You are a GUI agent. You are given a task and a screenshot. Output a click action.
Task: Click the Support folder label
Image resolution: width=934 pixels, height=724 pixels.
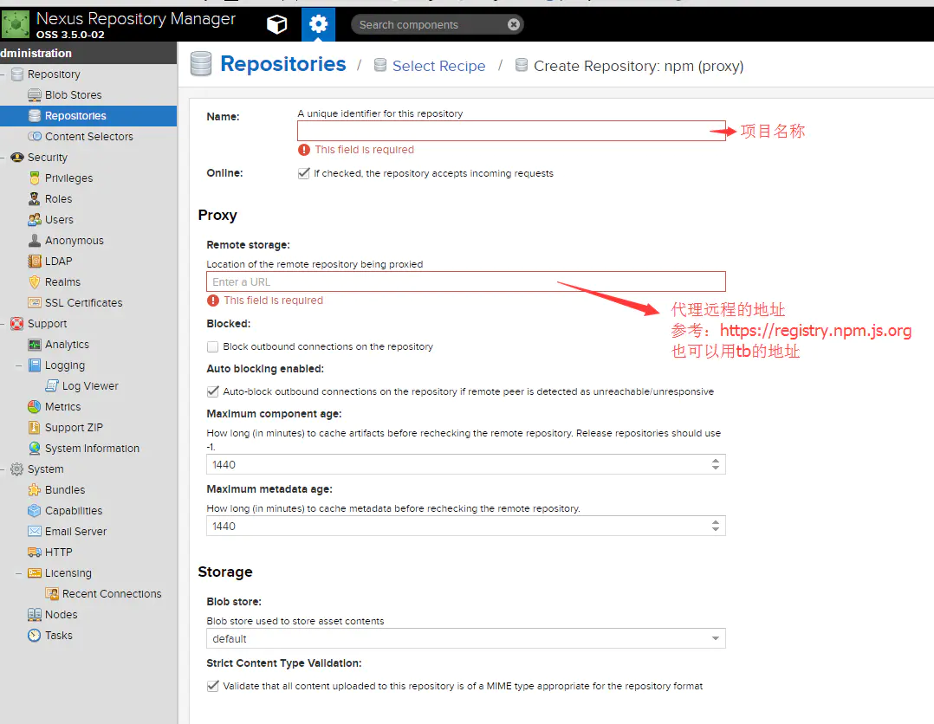[47, 324]
